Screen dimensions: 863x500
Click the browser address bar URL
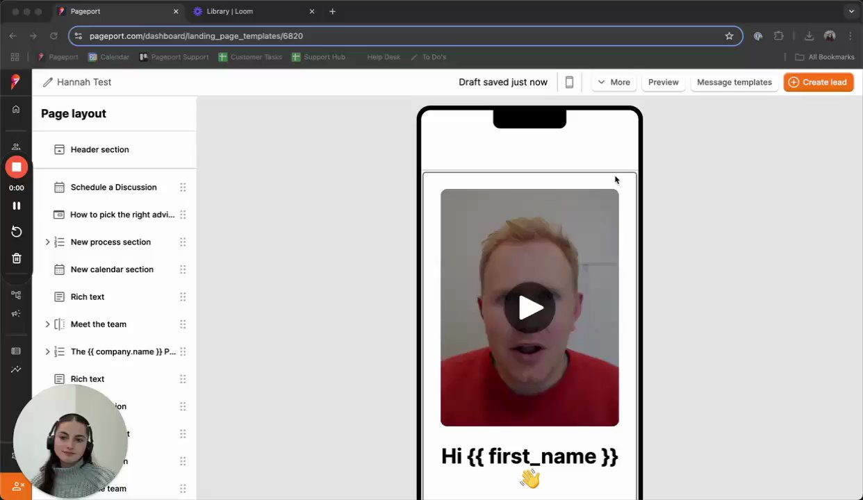[196, 36]
